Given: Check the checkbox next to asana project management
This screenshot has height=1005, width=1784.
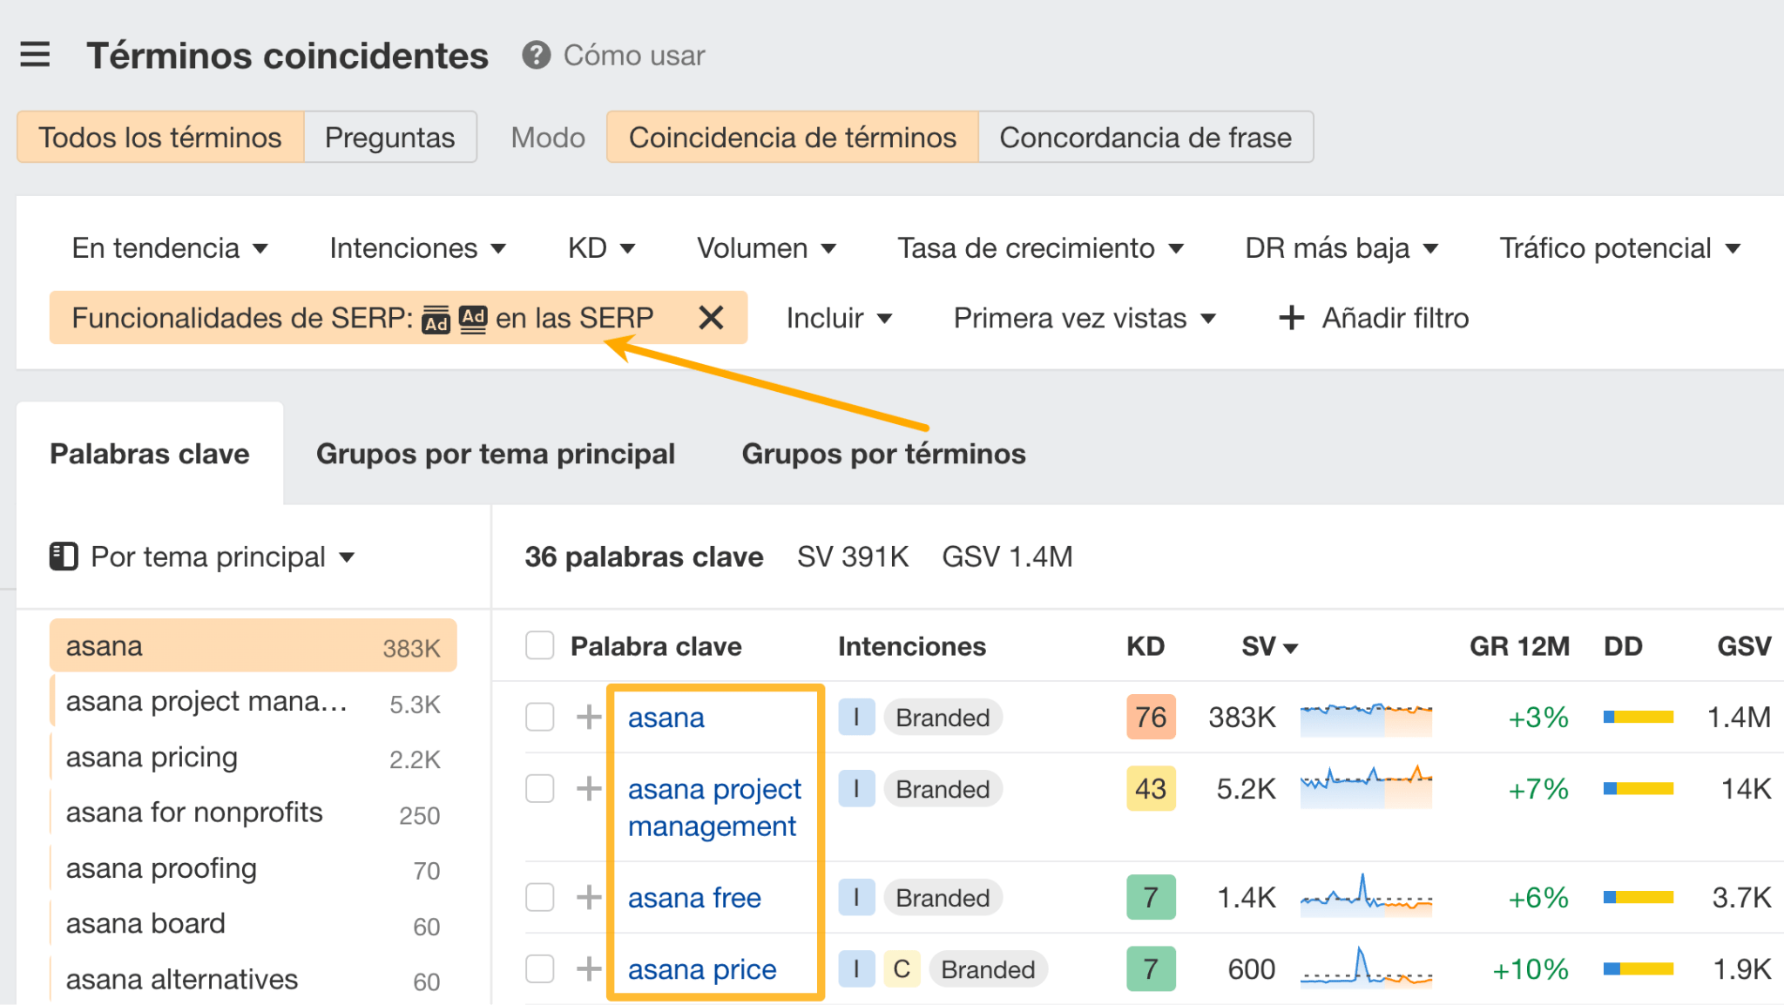Looking at the screenshot, I should (539, 788).
